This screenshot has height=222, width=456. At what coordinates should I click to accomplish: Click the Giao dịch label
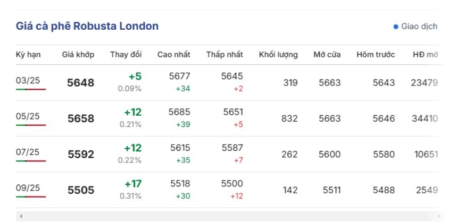point(419,27)
